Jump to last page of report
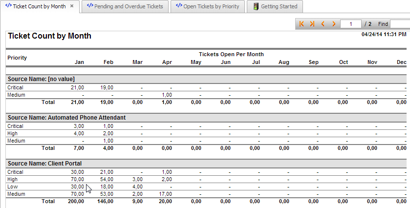This screenshot has height=208, width=410. (312, 24)
